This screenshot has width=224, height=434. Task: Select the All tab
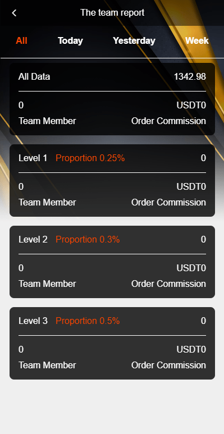pos(21,40)
